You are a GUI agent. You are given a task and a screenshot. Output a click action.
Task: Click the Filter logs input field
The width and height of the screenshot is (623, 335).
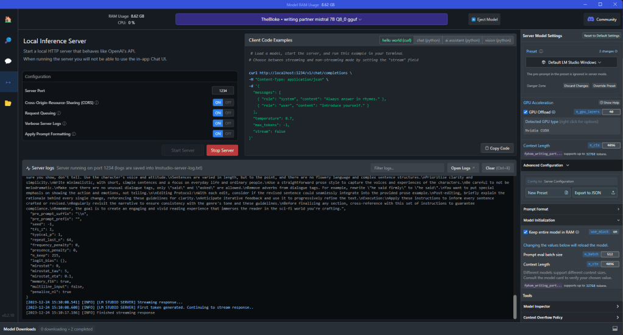click(406, 167)
